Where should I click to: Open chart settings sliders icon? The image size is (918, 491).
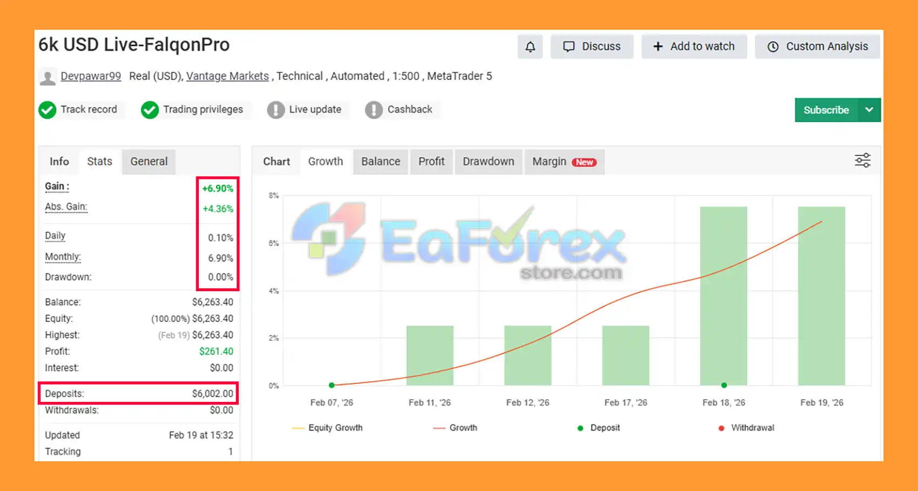862,161
